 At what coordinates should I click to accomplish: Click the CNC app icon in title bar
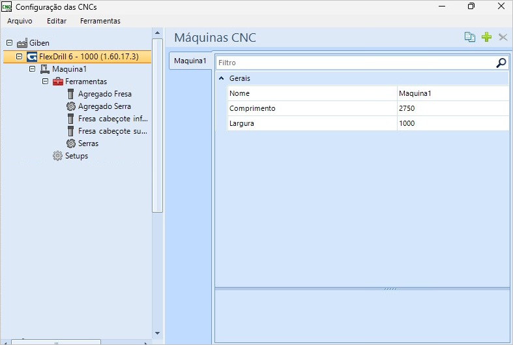pos(7,7)
